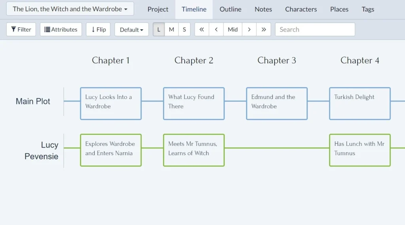
Task: Open the Tags tab
Action: pyautogui.click(x=368, y=9)
